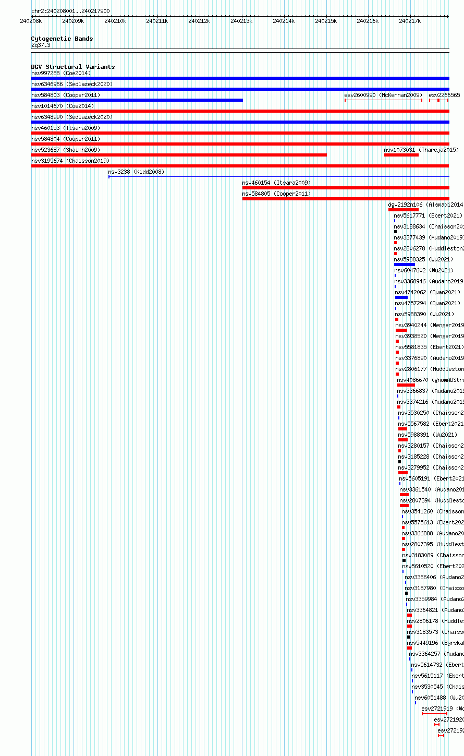
Task: Open variant dgv2192n106 (Alsmadi2014)
Action: [425, 205]
